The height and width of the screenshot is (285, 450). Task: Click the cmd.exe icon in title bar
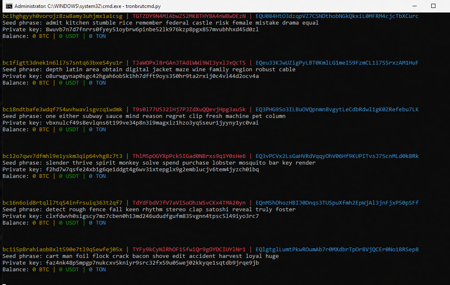click(x=7, y=6)
